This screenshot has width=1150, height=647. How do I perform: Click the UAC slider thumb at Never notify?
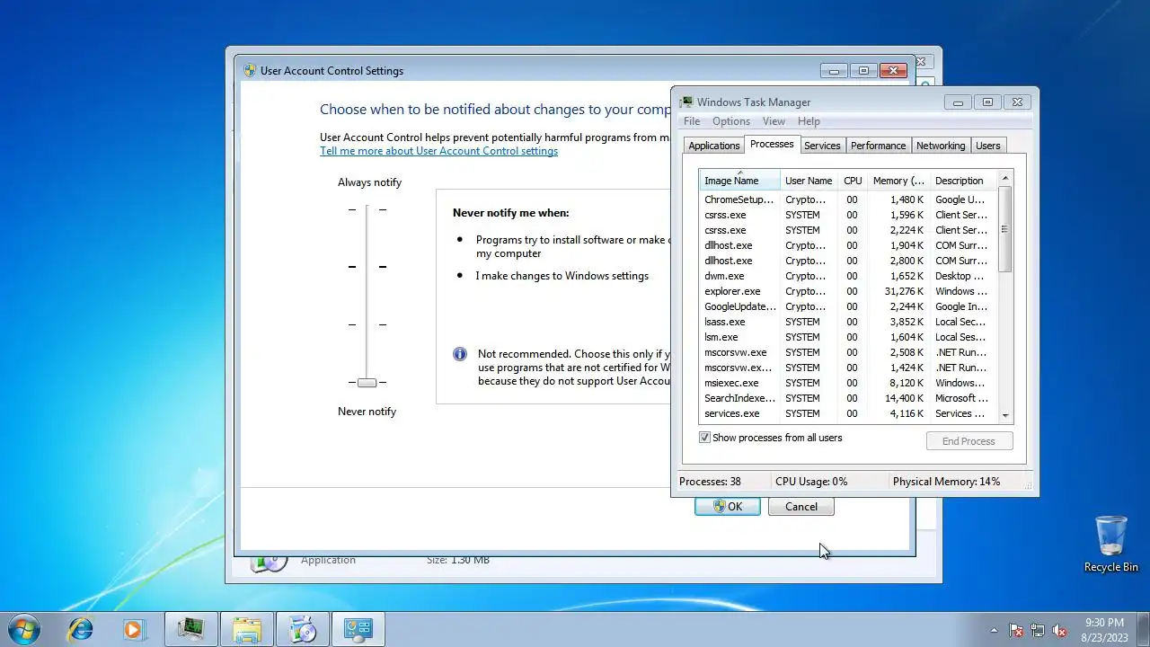point(367,383)
